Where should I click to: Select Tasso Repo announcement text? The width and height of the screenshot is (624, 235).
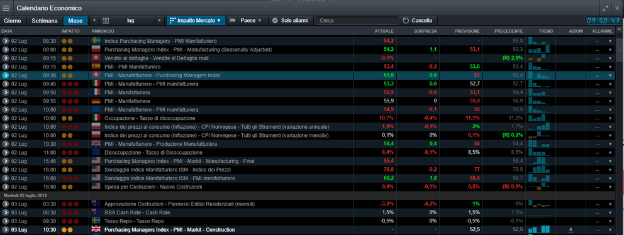tap(134, 221)
